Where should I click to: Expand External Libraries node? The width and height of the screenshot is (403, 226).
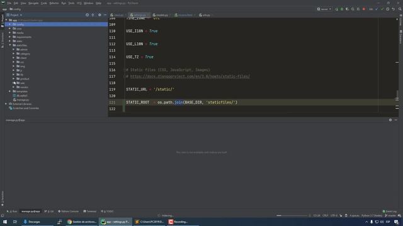pyautogui.click(x=6, y=104)
